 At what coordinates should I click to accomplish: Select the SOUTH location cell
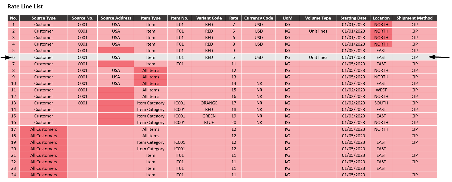tap(381, 103)
